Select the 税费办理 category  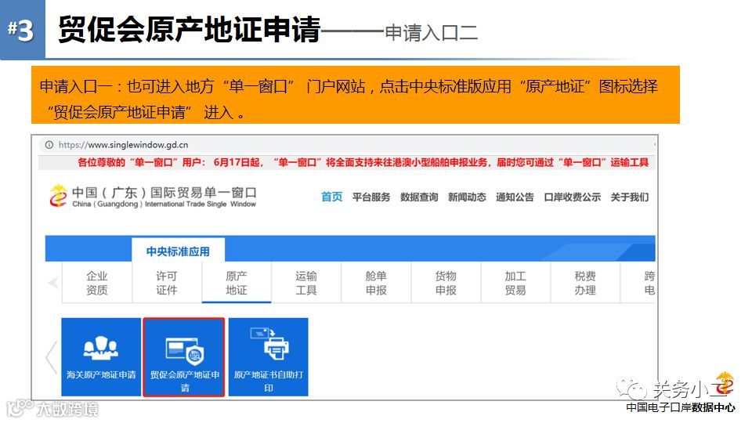coord(585,283)
